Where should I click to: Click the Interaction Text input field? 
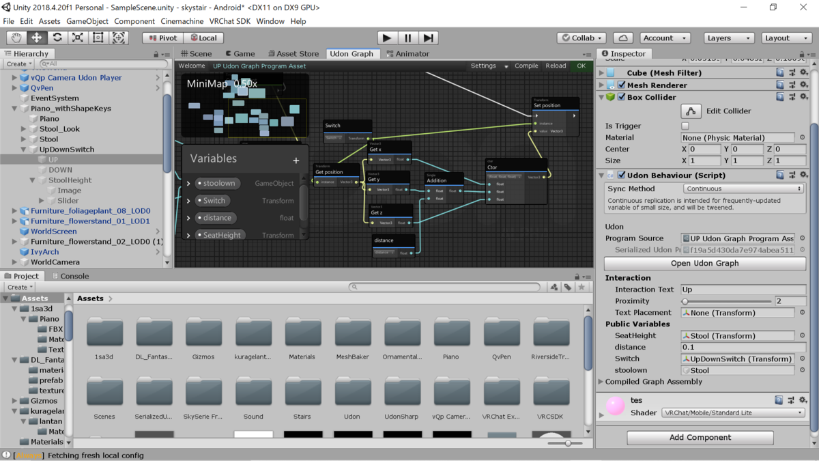(744, 290)
